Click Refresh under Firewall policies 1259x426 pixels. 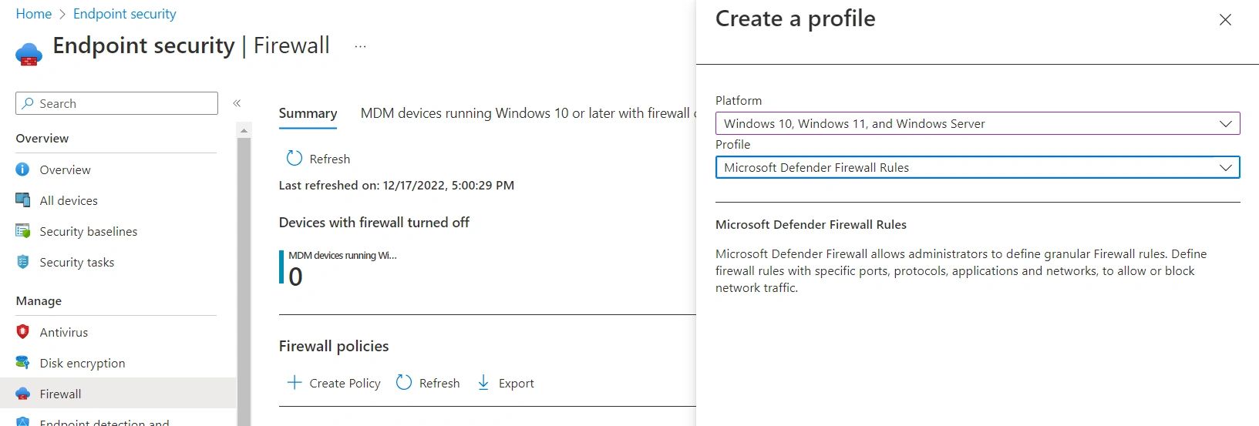tap(428, 383)
